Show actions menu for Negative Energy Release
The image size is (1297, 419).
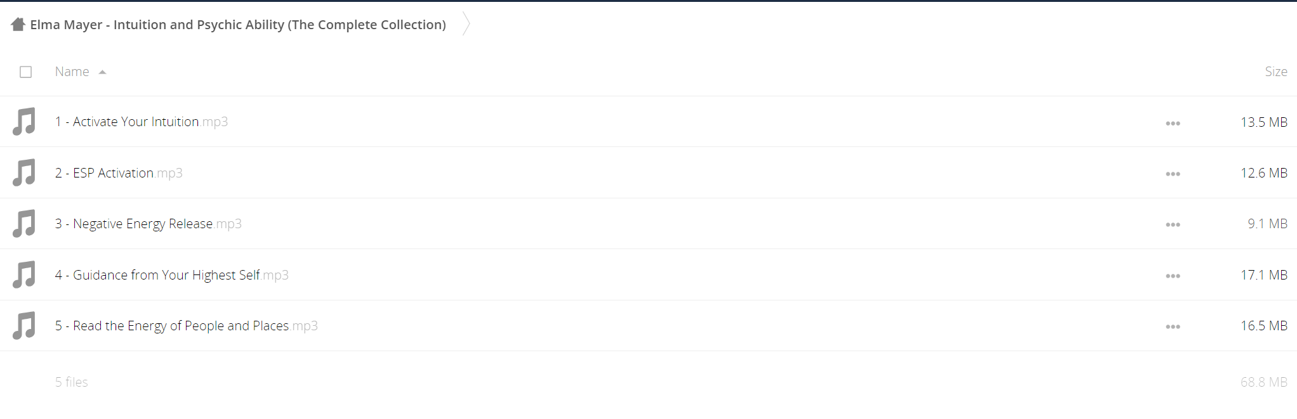coord(1173,224)
